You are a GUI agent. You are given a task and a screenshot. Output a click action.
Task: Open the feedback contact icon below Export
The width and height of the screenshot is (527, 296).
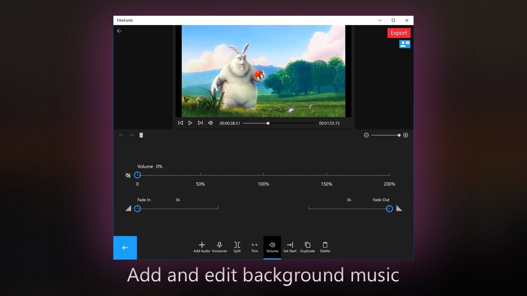[x=405, y=44]
